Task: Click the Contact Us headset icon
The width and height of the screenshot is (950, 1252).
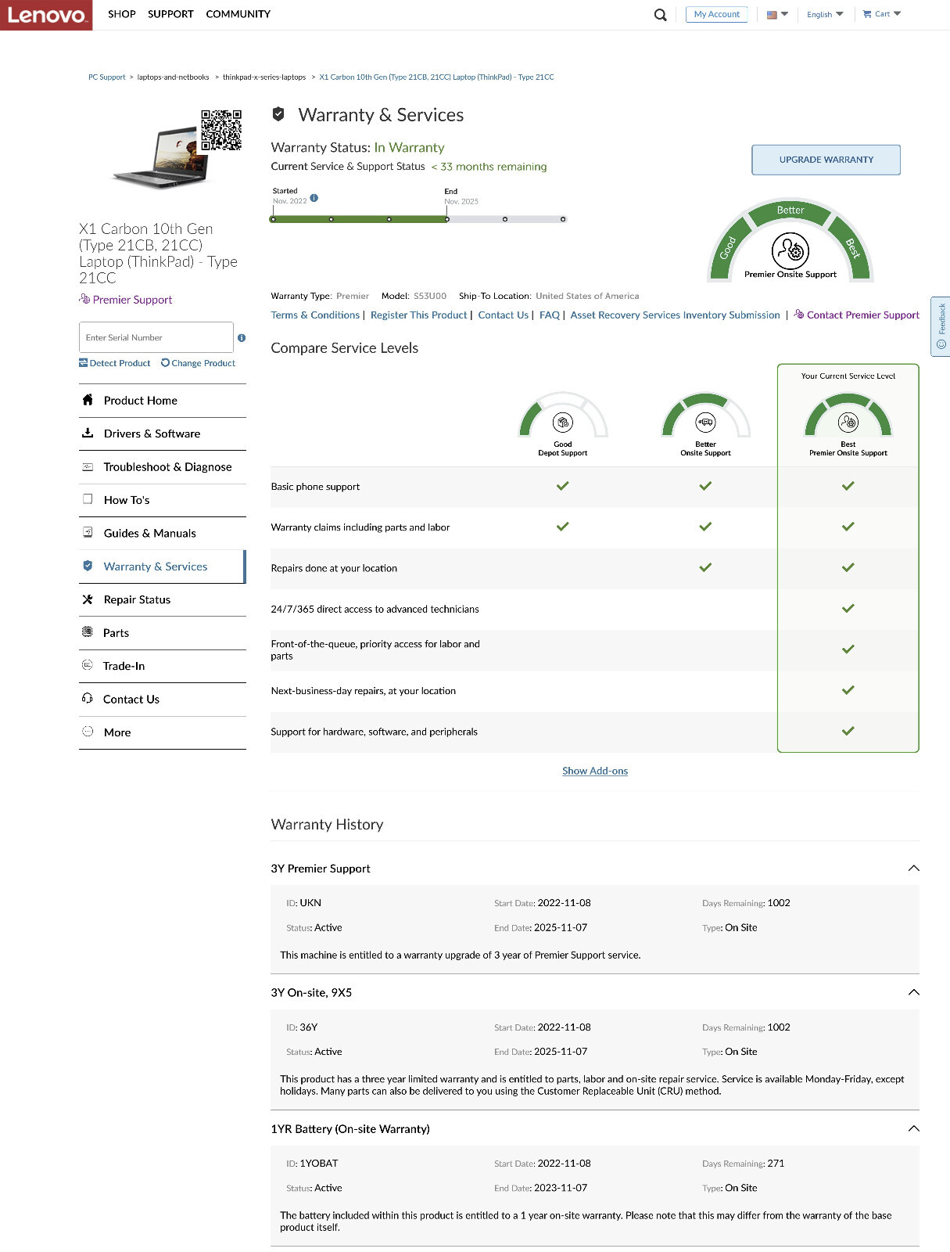Action: (88, 699)
